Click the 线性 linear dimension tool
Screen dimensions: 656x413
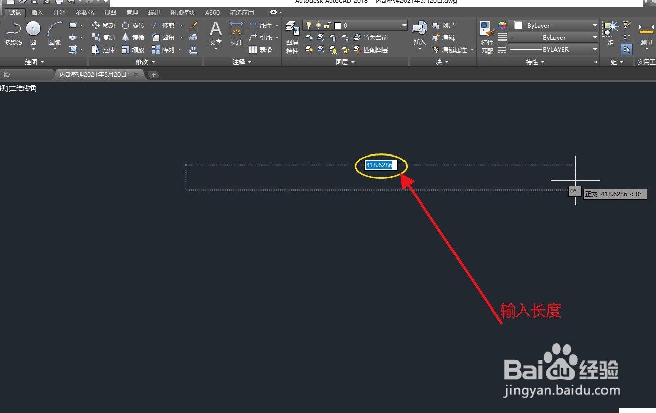tap(261, 25)
